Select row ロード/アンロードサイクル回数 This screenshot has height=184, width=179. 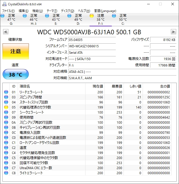87,143
